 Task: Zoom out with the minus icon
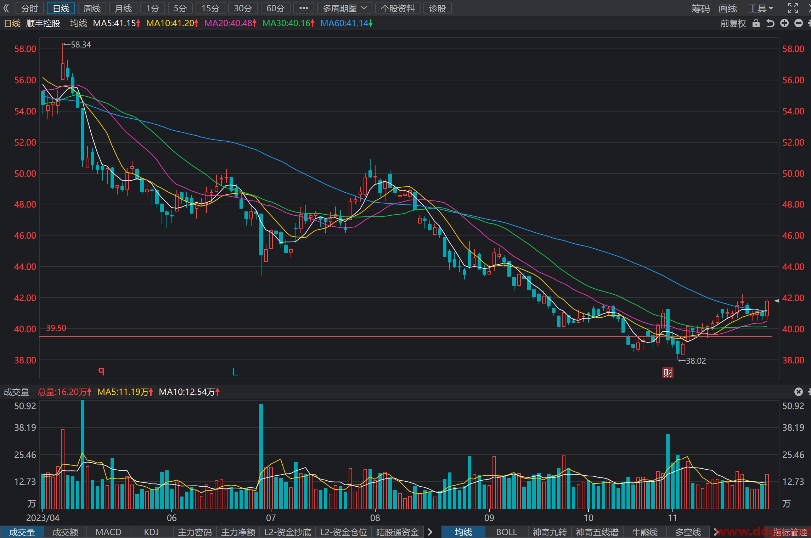pos(799,23)
